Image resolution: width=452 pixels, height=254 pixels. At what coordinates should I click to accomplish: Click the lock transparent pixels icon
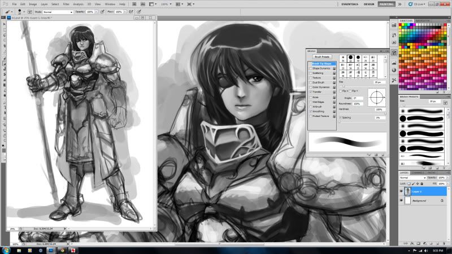408,183
